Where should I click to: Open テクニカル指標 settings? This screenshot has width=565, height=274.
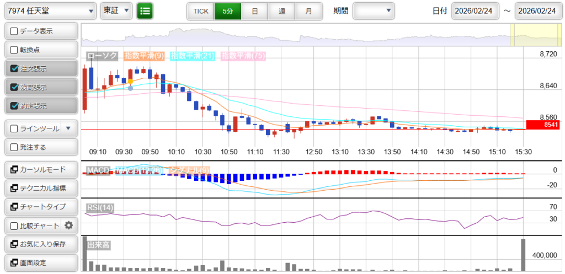[40, 188]
